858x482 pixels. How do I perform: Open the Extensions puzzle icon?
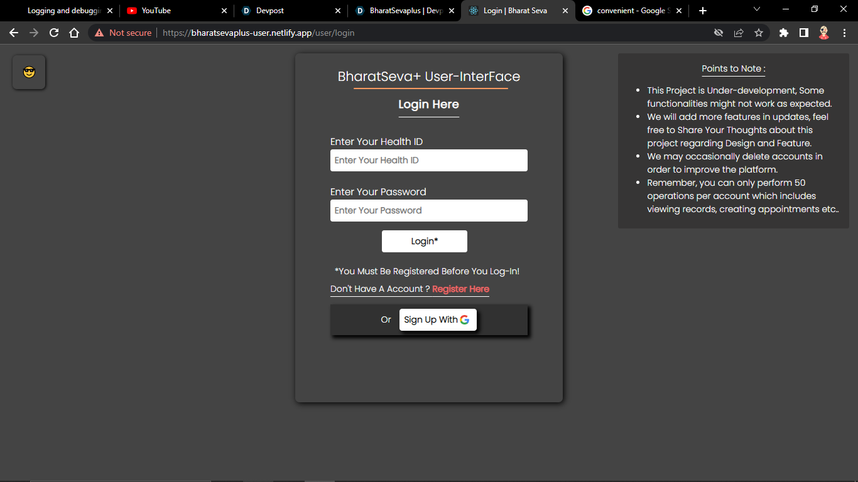784,33
